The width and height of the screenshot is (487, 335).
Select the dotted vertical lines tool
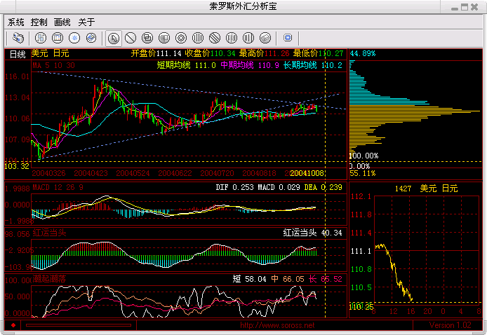[x=232, y=38]
